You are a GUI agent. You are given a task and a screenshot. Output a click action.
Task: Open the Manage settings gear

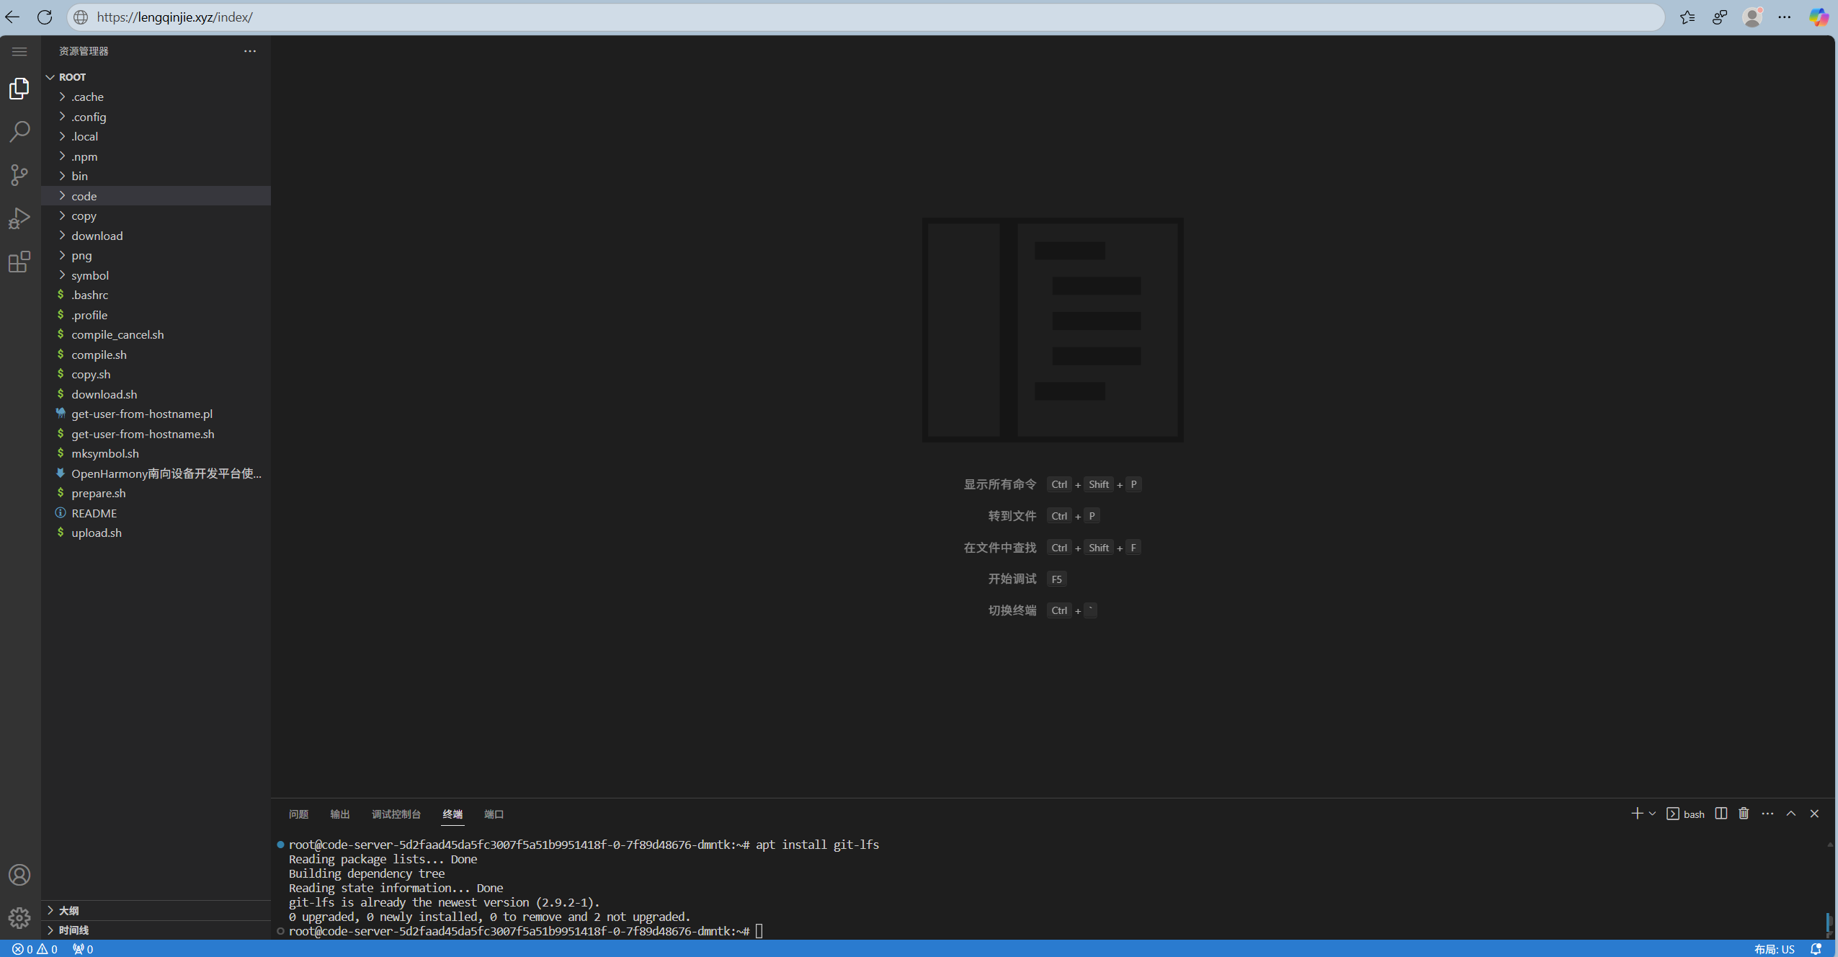[x=19, y=918]
